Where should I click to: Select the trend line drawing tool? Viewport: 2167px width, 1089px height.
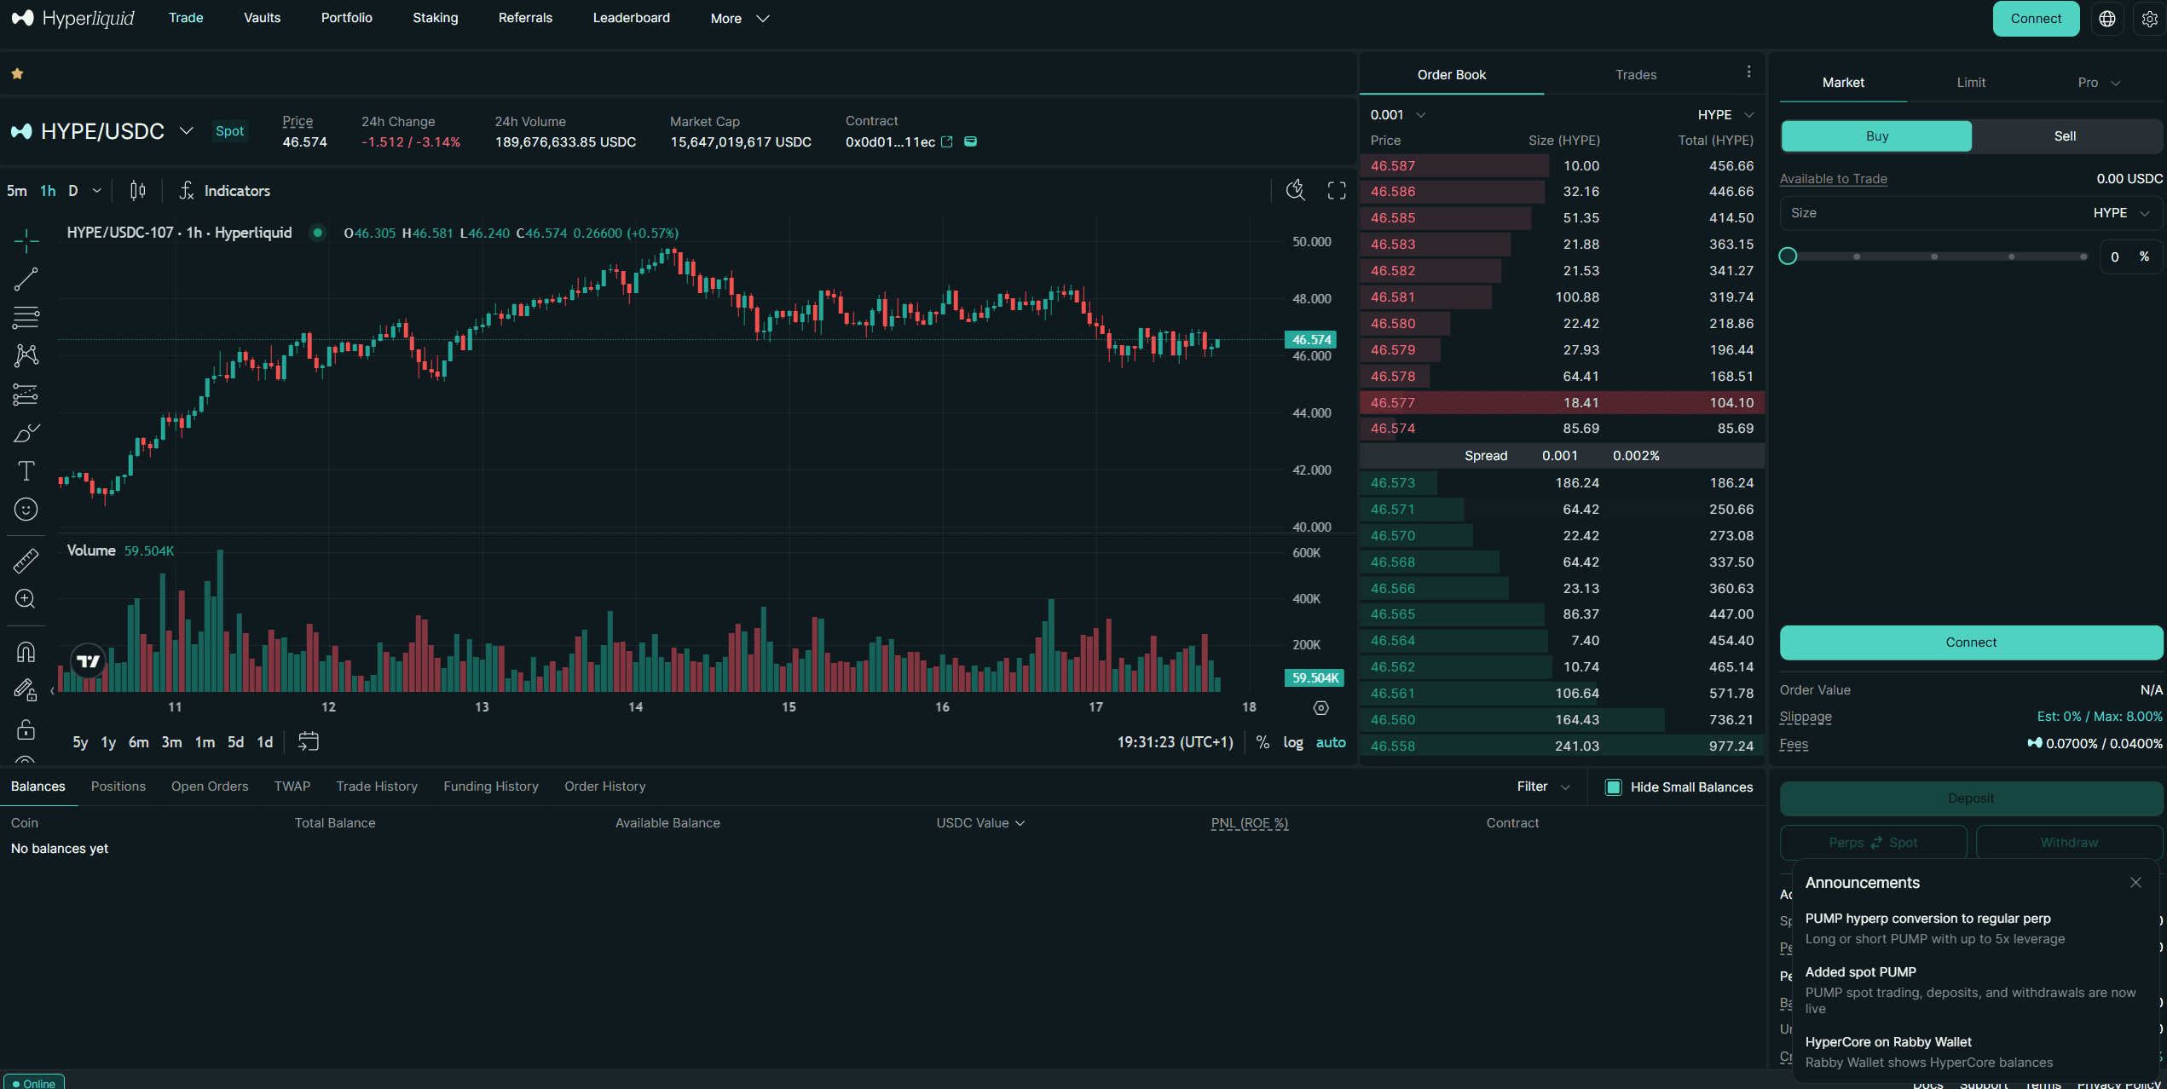tap(26, 279)
